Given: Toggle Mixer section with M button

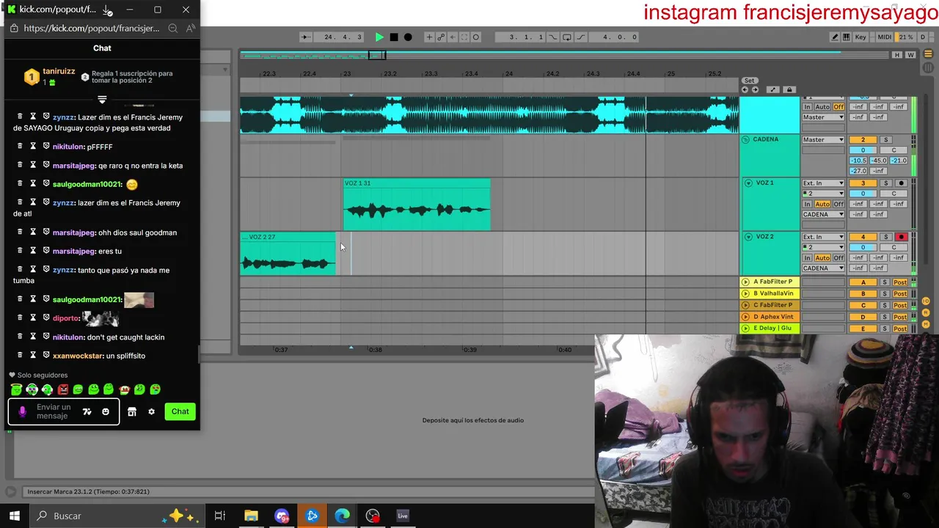Looking at the screenshot, I should point(926,324).
